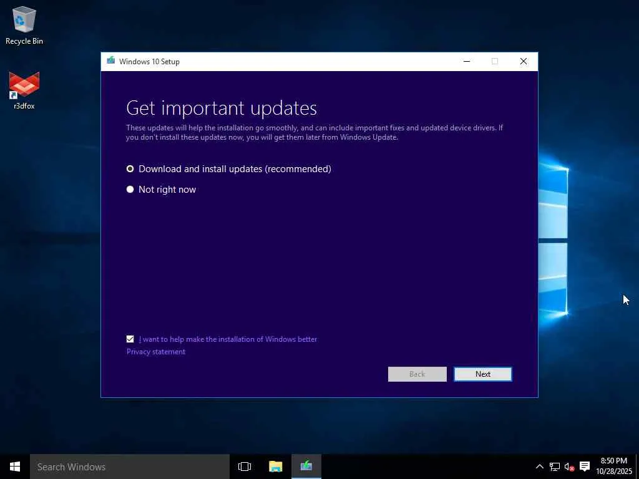639x479 pixels.
Task: Show hidden system tray icons
Action: coord(539,467)
